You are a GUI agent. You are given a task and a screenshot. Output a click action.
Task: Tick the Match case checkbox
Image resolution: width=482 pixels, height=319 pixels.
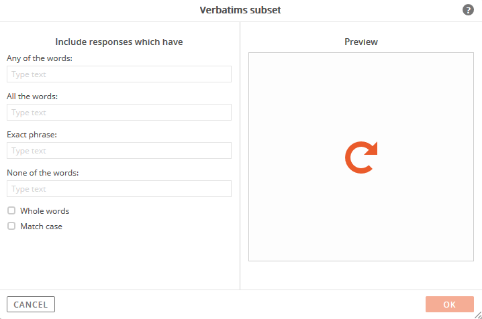[11, 226]
